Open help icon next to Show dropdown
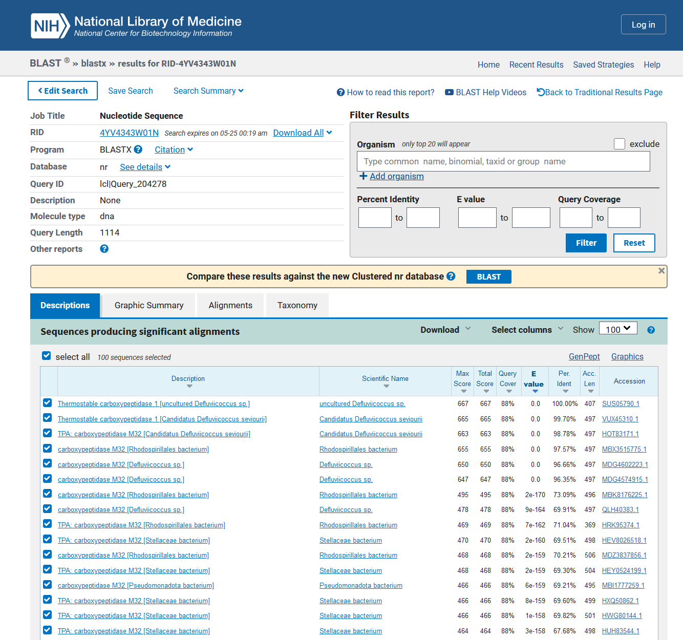This screenshot has width=683, height=640. [x=651, y=330]
